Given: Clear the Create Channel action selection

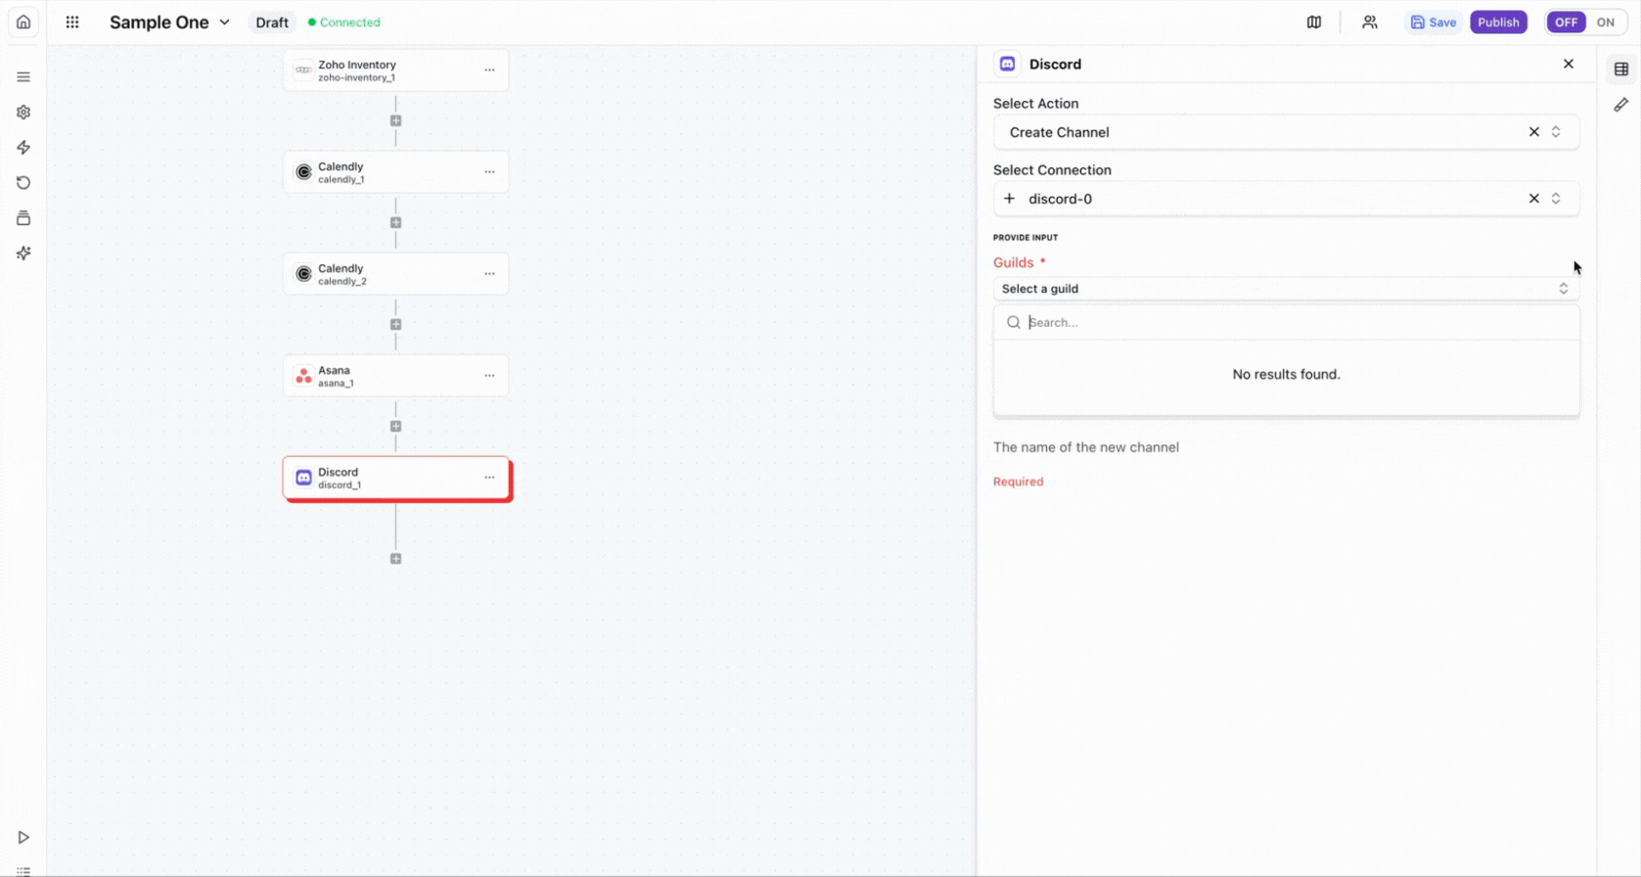Looking at the screenshot, I should [1534, 132].
